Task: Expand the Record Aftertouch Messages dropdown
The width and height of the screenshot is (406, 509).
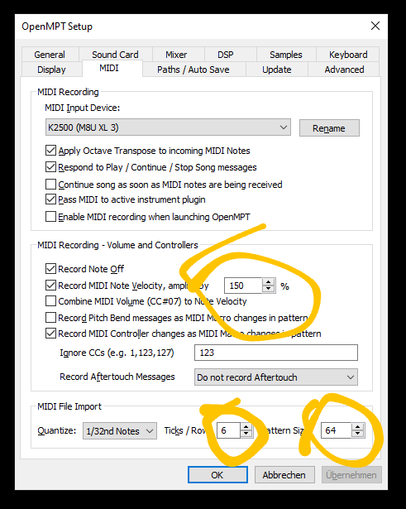Action: (x=276, y=377)
